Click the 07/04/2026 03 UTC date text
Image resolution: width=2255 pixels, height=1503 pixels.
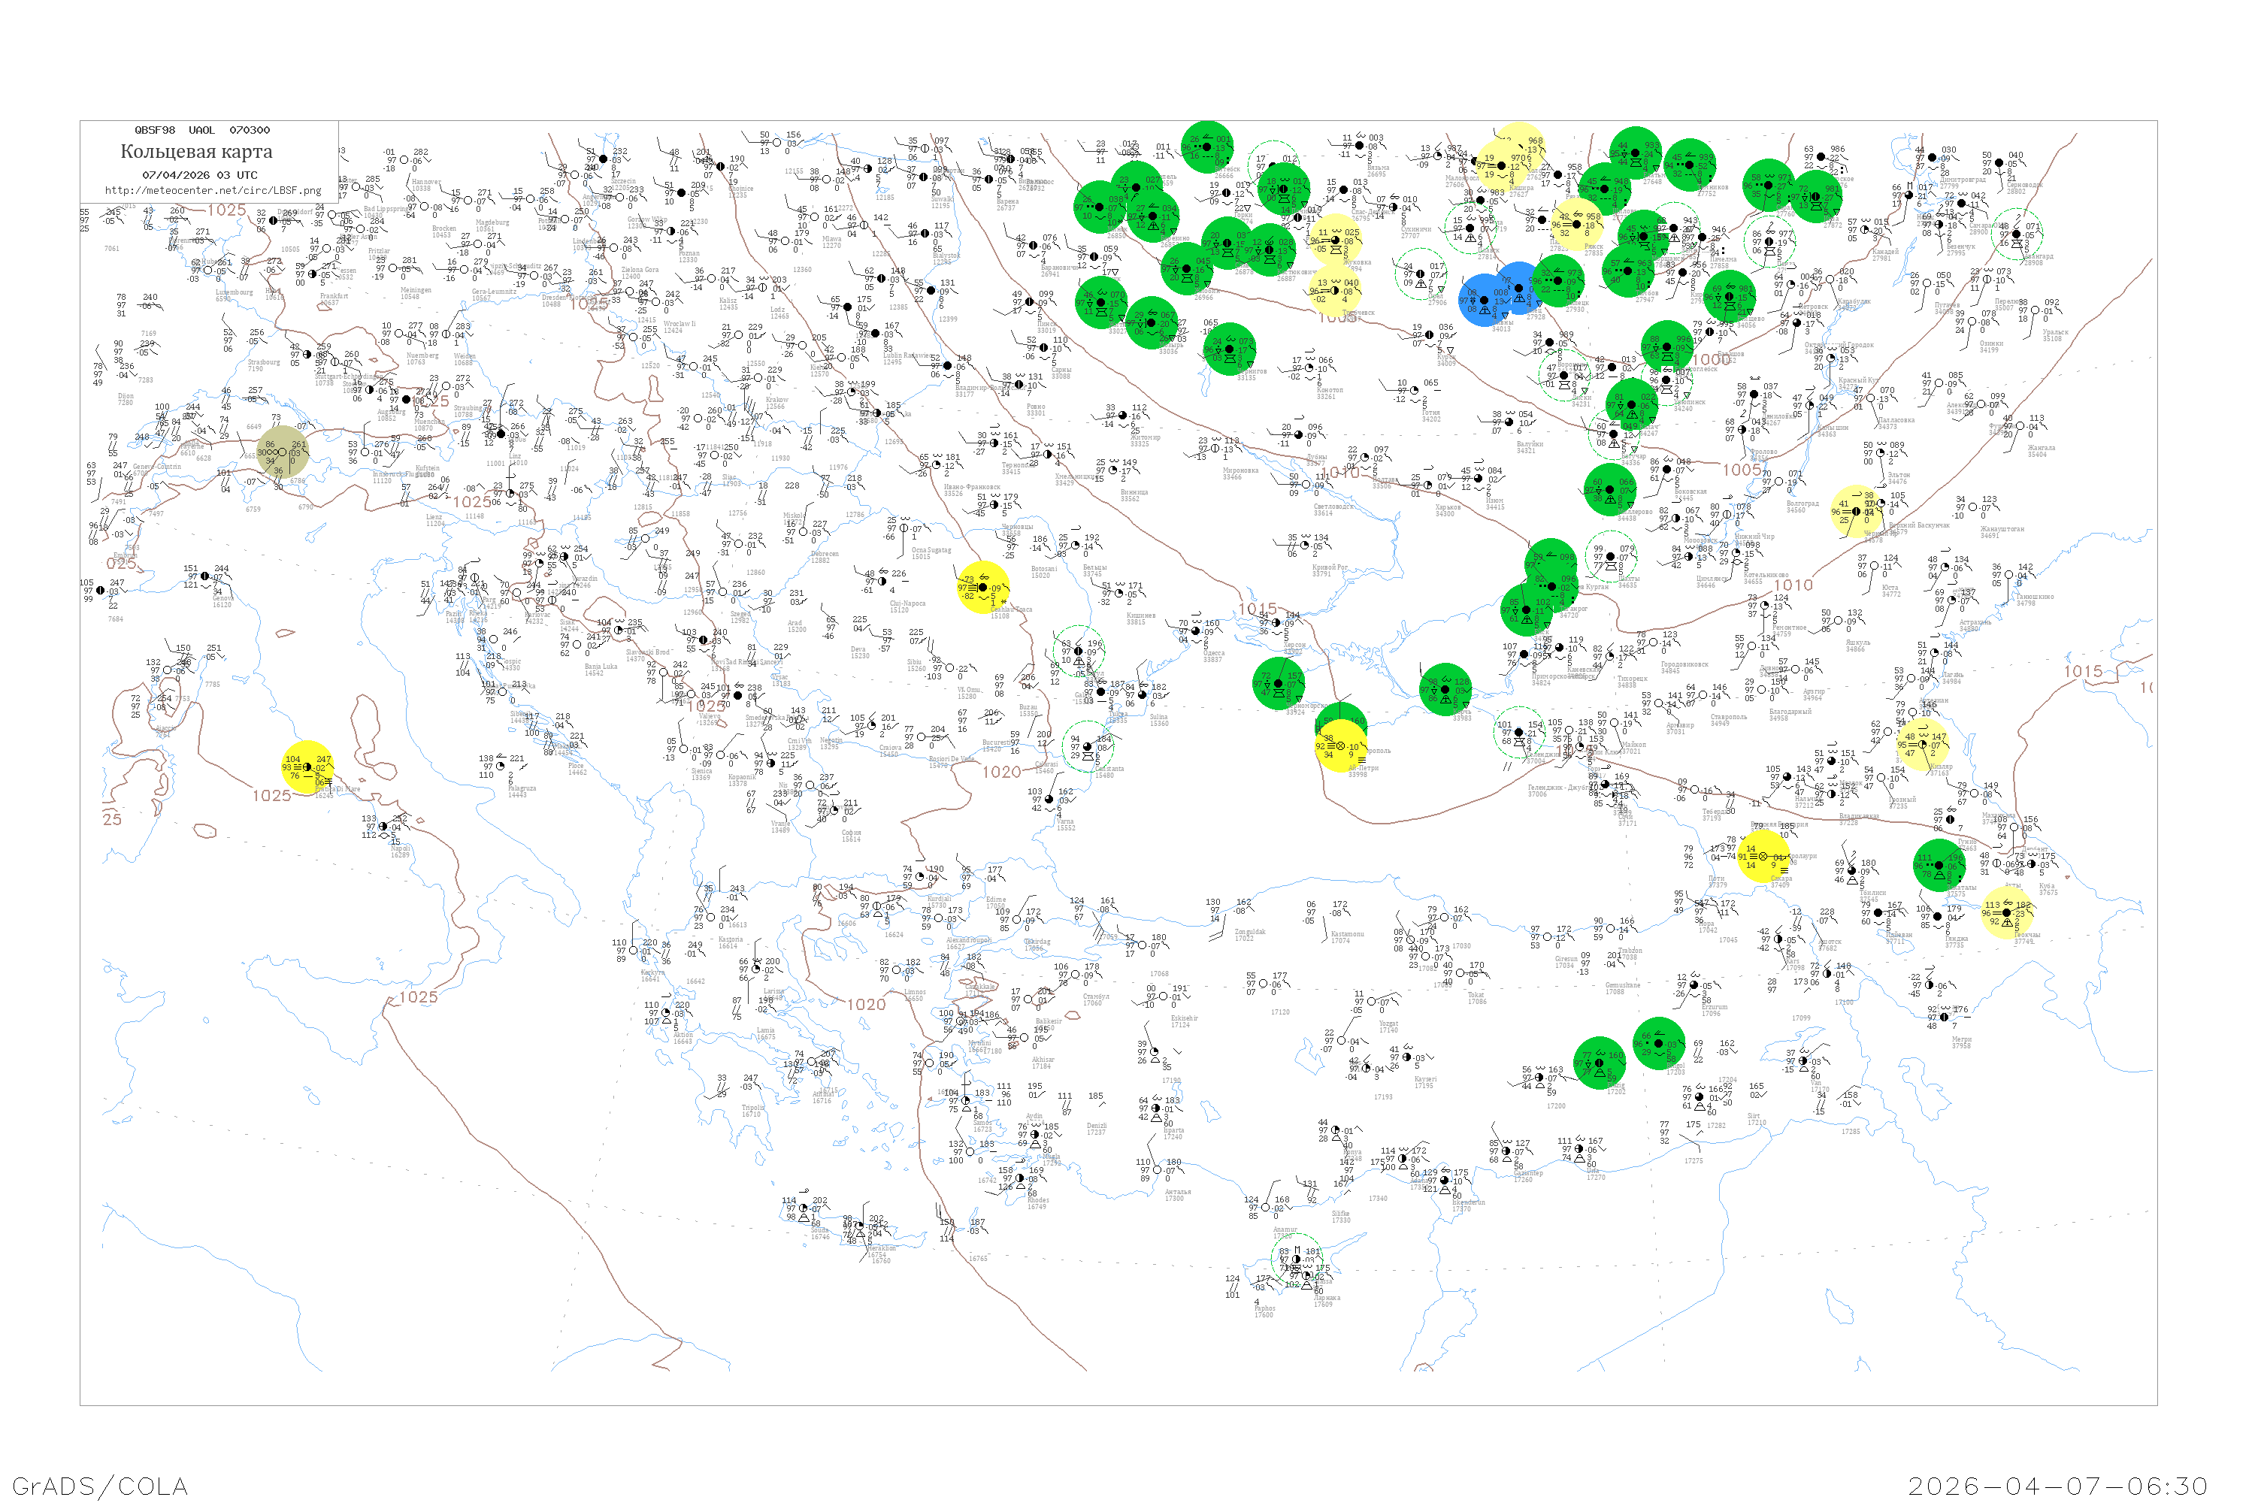click(x=199, y=175)
